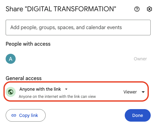Open sharing settings gear icon
The height and width of the screenshot is (126, 156).
(149, 9)
